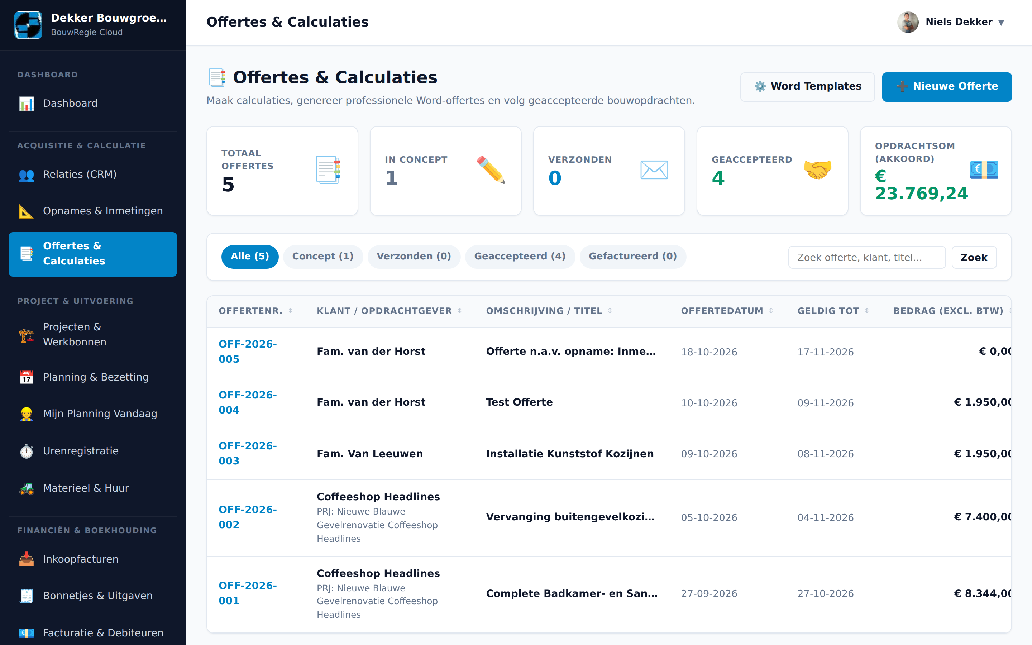Sort by Offertedatum column

(771, 311)
